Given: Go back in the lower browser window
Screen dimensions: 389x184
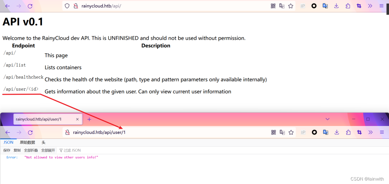Looking at the screenshot, I should click(x=8, y=133).
